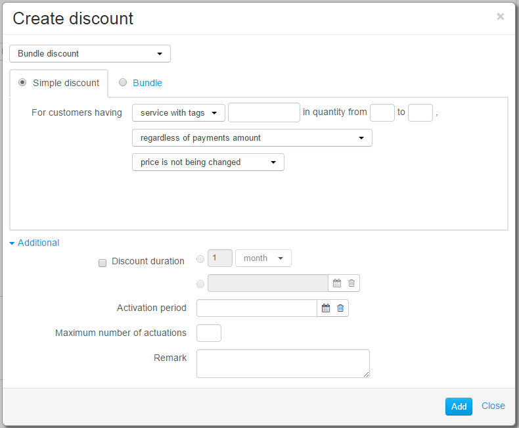Viewport: 519px width, 428px height.
Task: Click the Add button
Action: [x=459, y=406]
